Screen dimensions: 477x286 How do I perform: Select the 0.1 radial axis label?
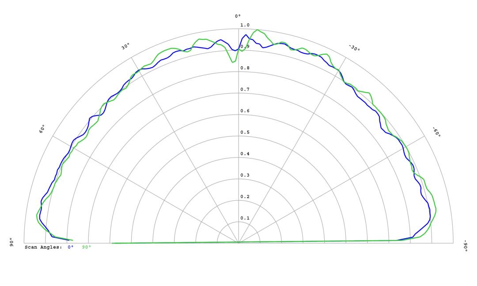245,218
